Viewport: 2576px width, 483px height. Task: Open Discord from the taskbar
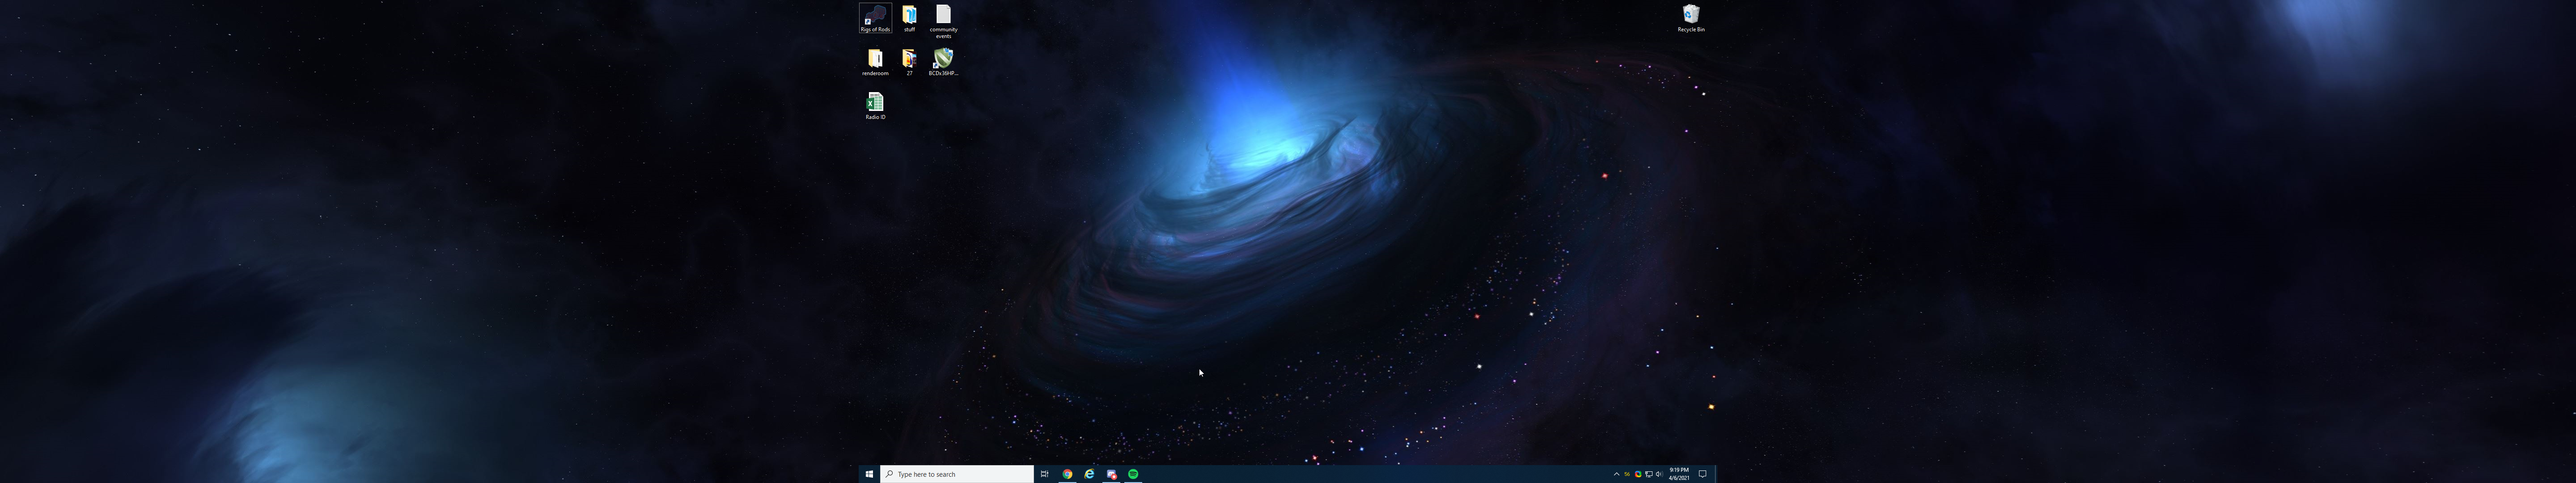(x=1111, y=474)
